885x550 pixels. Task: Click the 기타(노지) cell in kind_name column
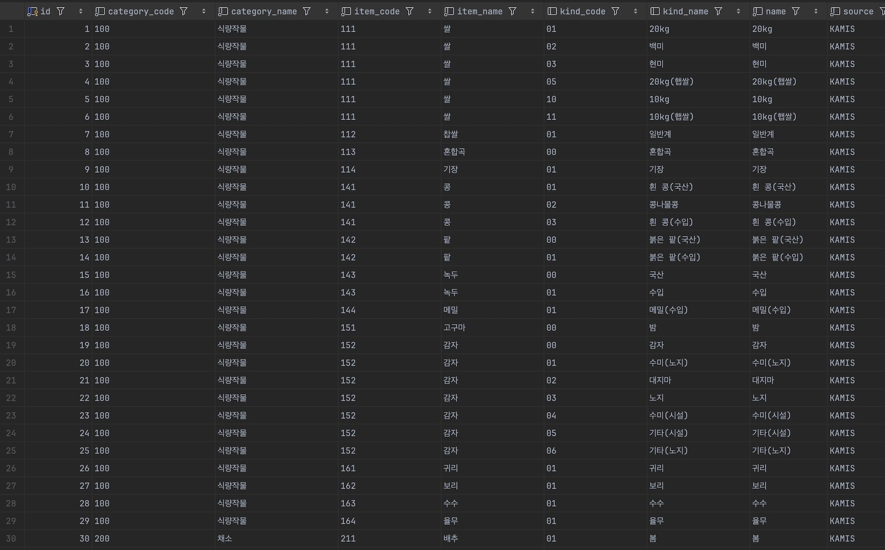click(x=669, y=451)
